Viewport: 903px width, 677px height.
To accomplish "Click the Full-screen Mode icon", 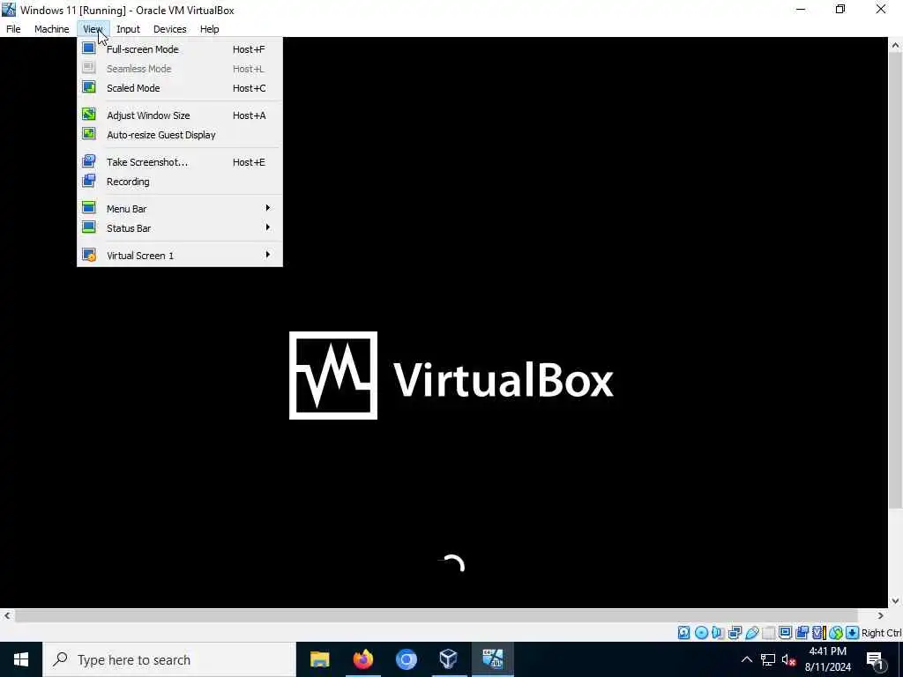I will pyautogui.click(x=89, y=48).
